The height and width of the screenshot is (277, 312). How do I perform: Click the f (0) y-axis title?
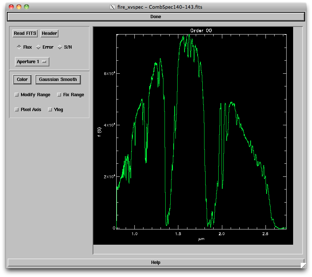[x=99, y=132]
